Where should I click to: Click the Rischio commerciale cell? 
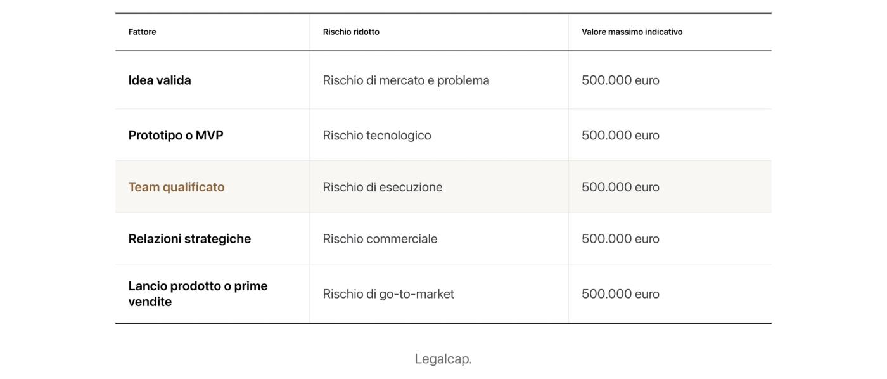[380, 239]
